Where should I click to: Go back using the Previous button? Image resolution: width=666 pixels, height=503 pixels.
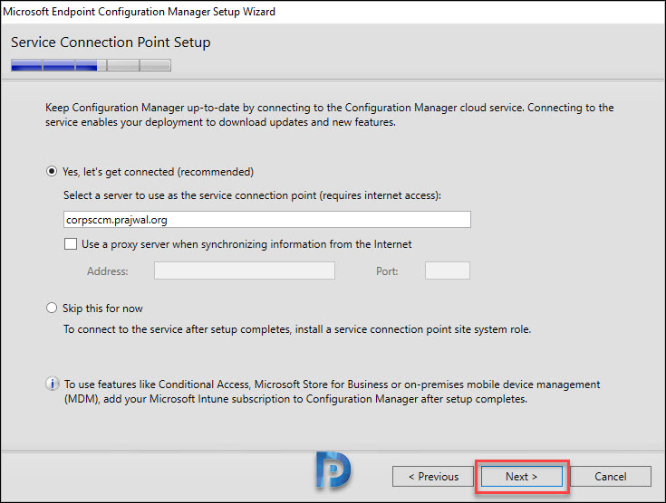pos(433,477)
